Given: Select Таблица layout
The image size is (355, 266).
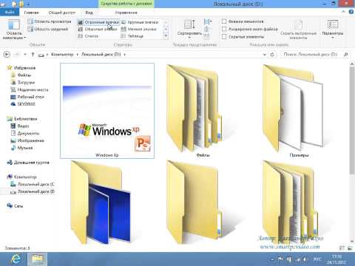Looking at the screenshot, I should pyautogui.click(x=132, y=36).
